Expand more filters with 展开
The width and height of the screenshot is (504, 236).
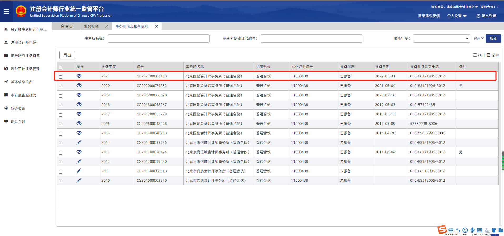(x=479, y=38)
